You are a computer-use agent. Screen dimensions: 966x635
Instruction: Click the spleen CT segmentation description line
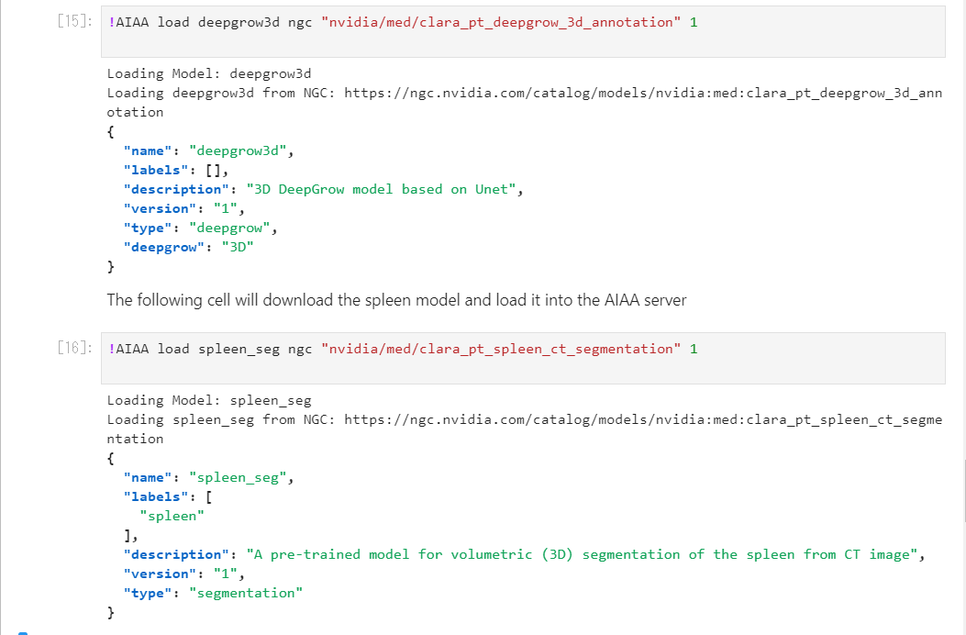(524, 555)
